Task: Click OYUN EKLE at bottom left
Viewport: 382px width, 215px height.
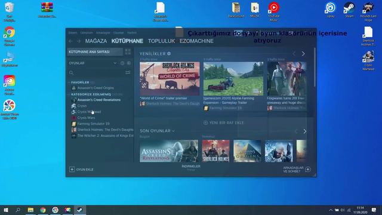Action: point(81,170)
